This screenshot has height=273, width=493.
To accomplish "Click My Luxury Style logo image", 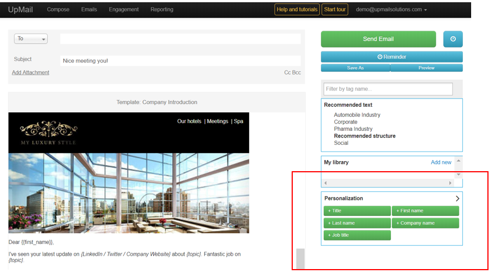I will (48, 133).
